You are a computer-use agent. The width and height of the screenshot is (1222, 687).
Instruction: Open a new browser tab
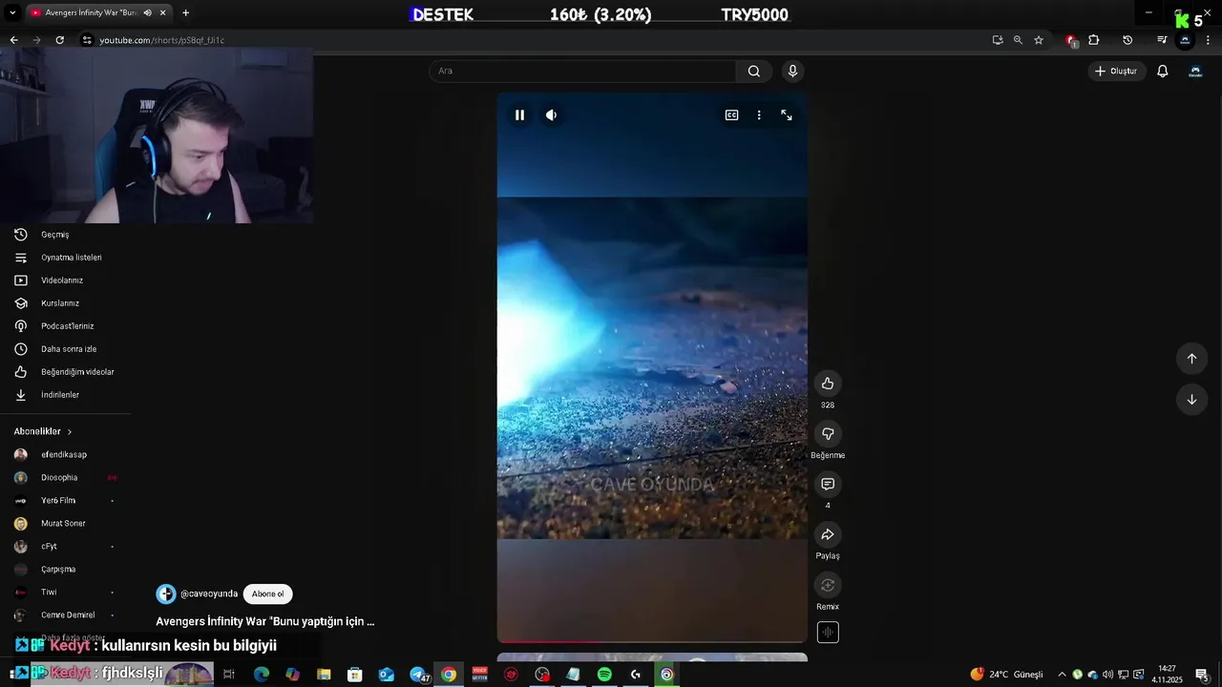coord(185,12)
